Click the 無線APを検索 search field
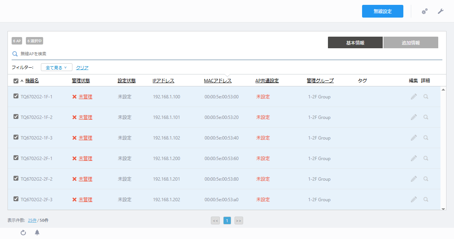Image resolution: width=454 pixels, height=239 pixels. [x=227, y=54]
